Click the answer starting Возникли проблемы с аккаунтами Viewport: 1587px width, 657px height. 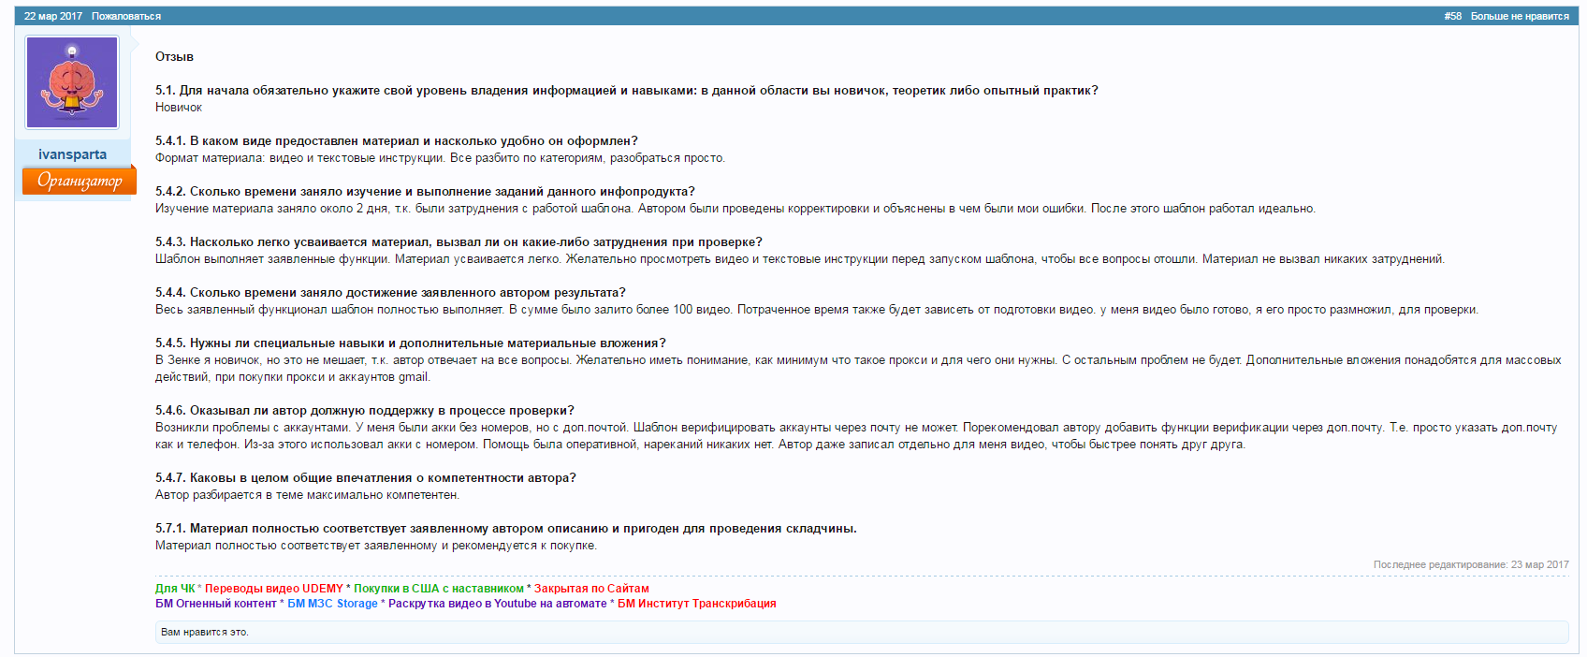click(856, 436)
